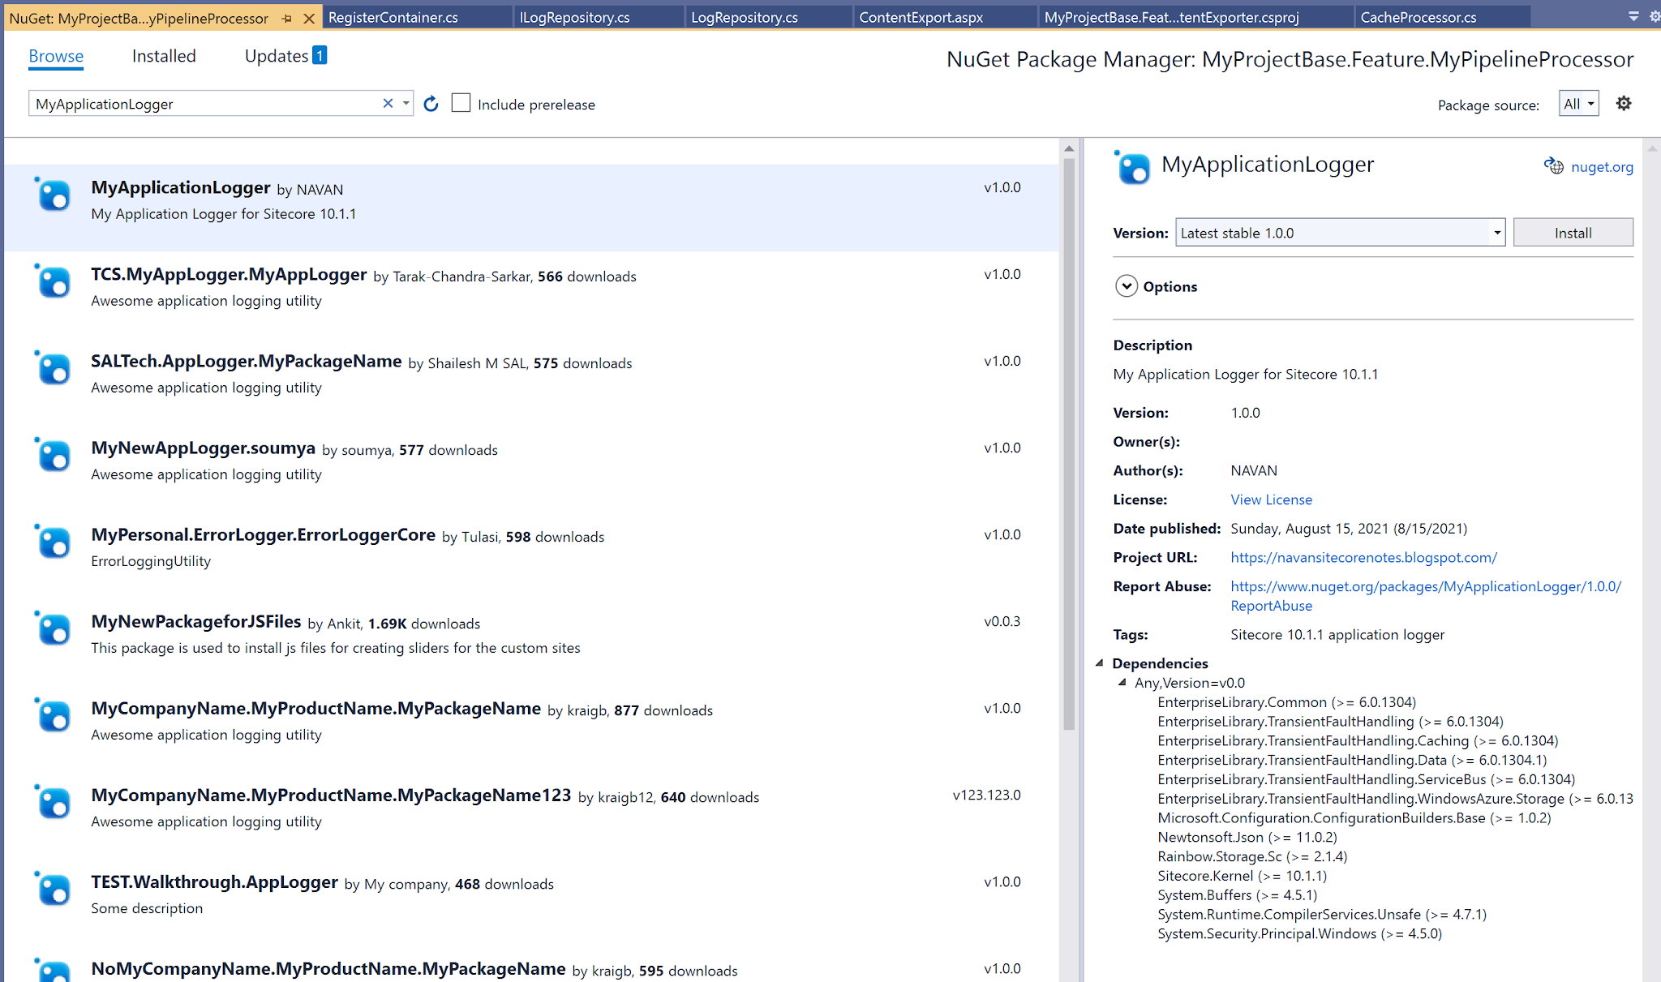Pin the NuGet document tab
The height and width of the screenshot is (982, 1661).
click(287, 18)
